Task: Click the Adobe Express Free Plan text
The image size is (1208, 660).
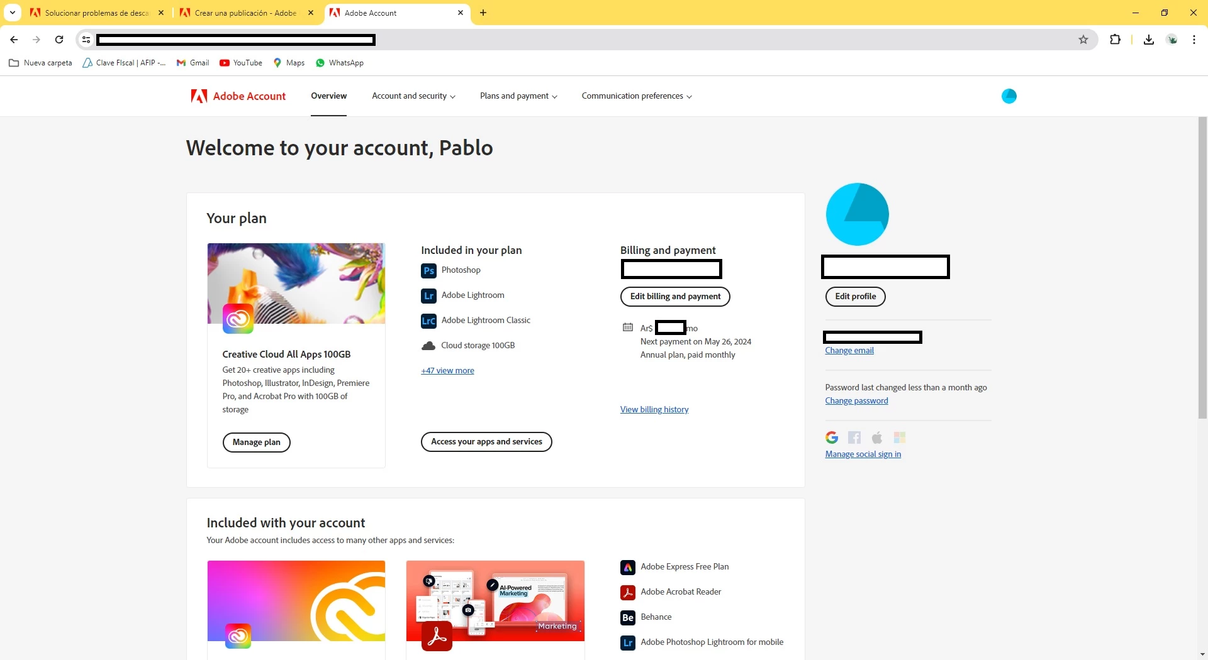Action: coord(685,567)
